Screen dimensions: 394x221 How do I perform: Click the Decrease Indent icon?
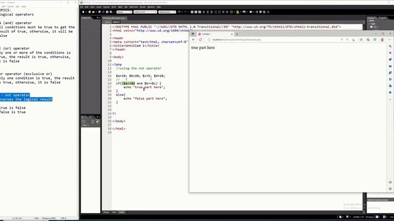coord(223,12)
